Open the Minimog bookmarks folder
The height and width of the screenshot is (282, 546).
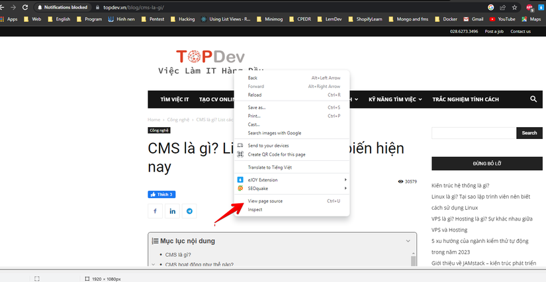point(270,19)
